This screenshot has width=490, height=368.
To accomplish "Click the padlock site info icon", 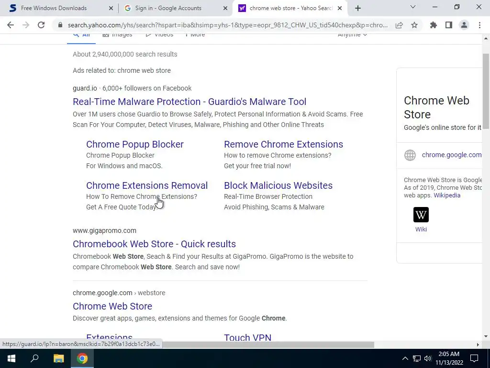I will coord(60,25).
